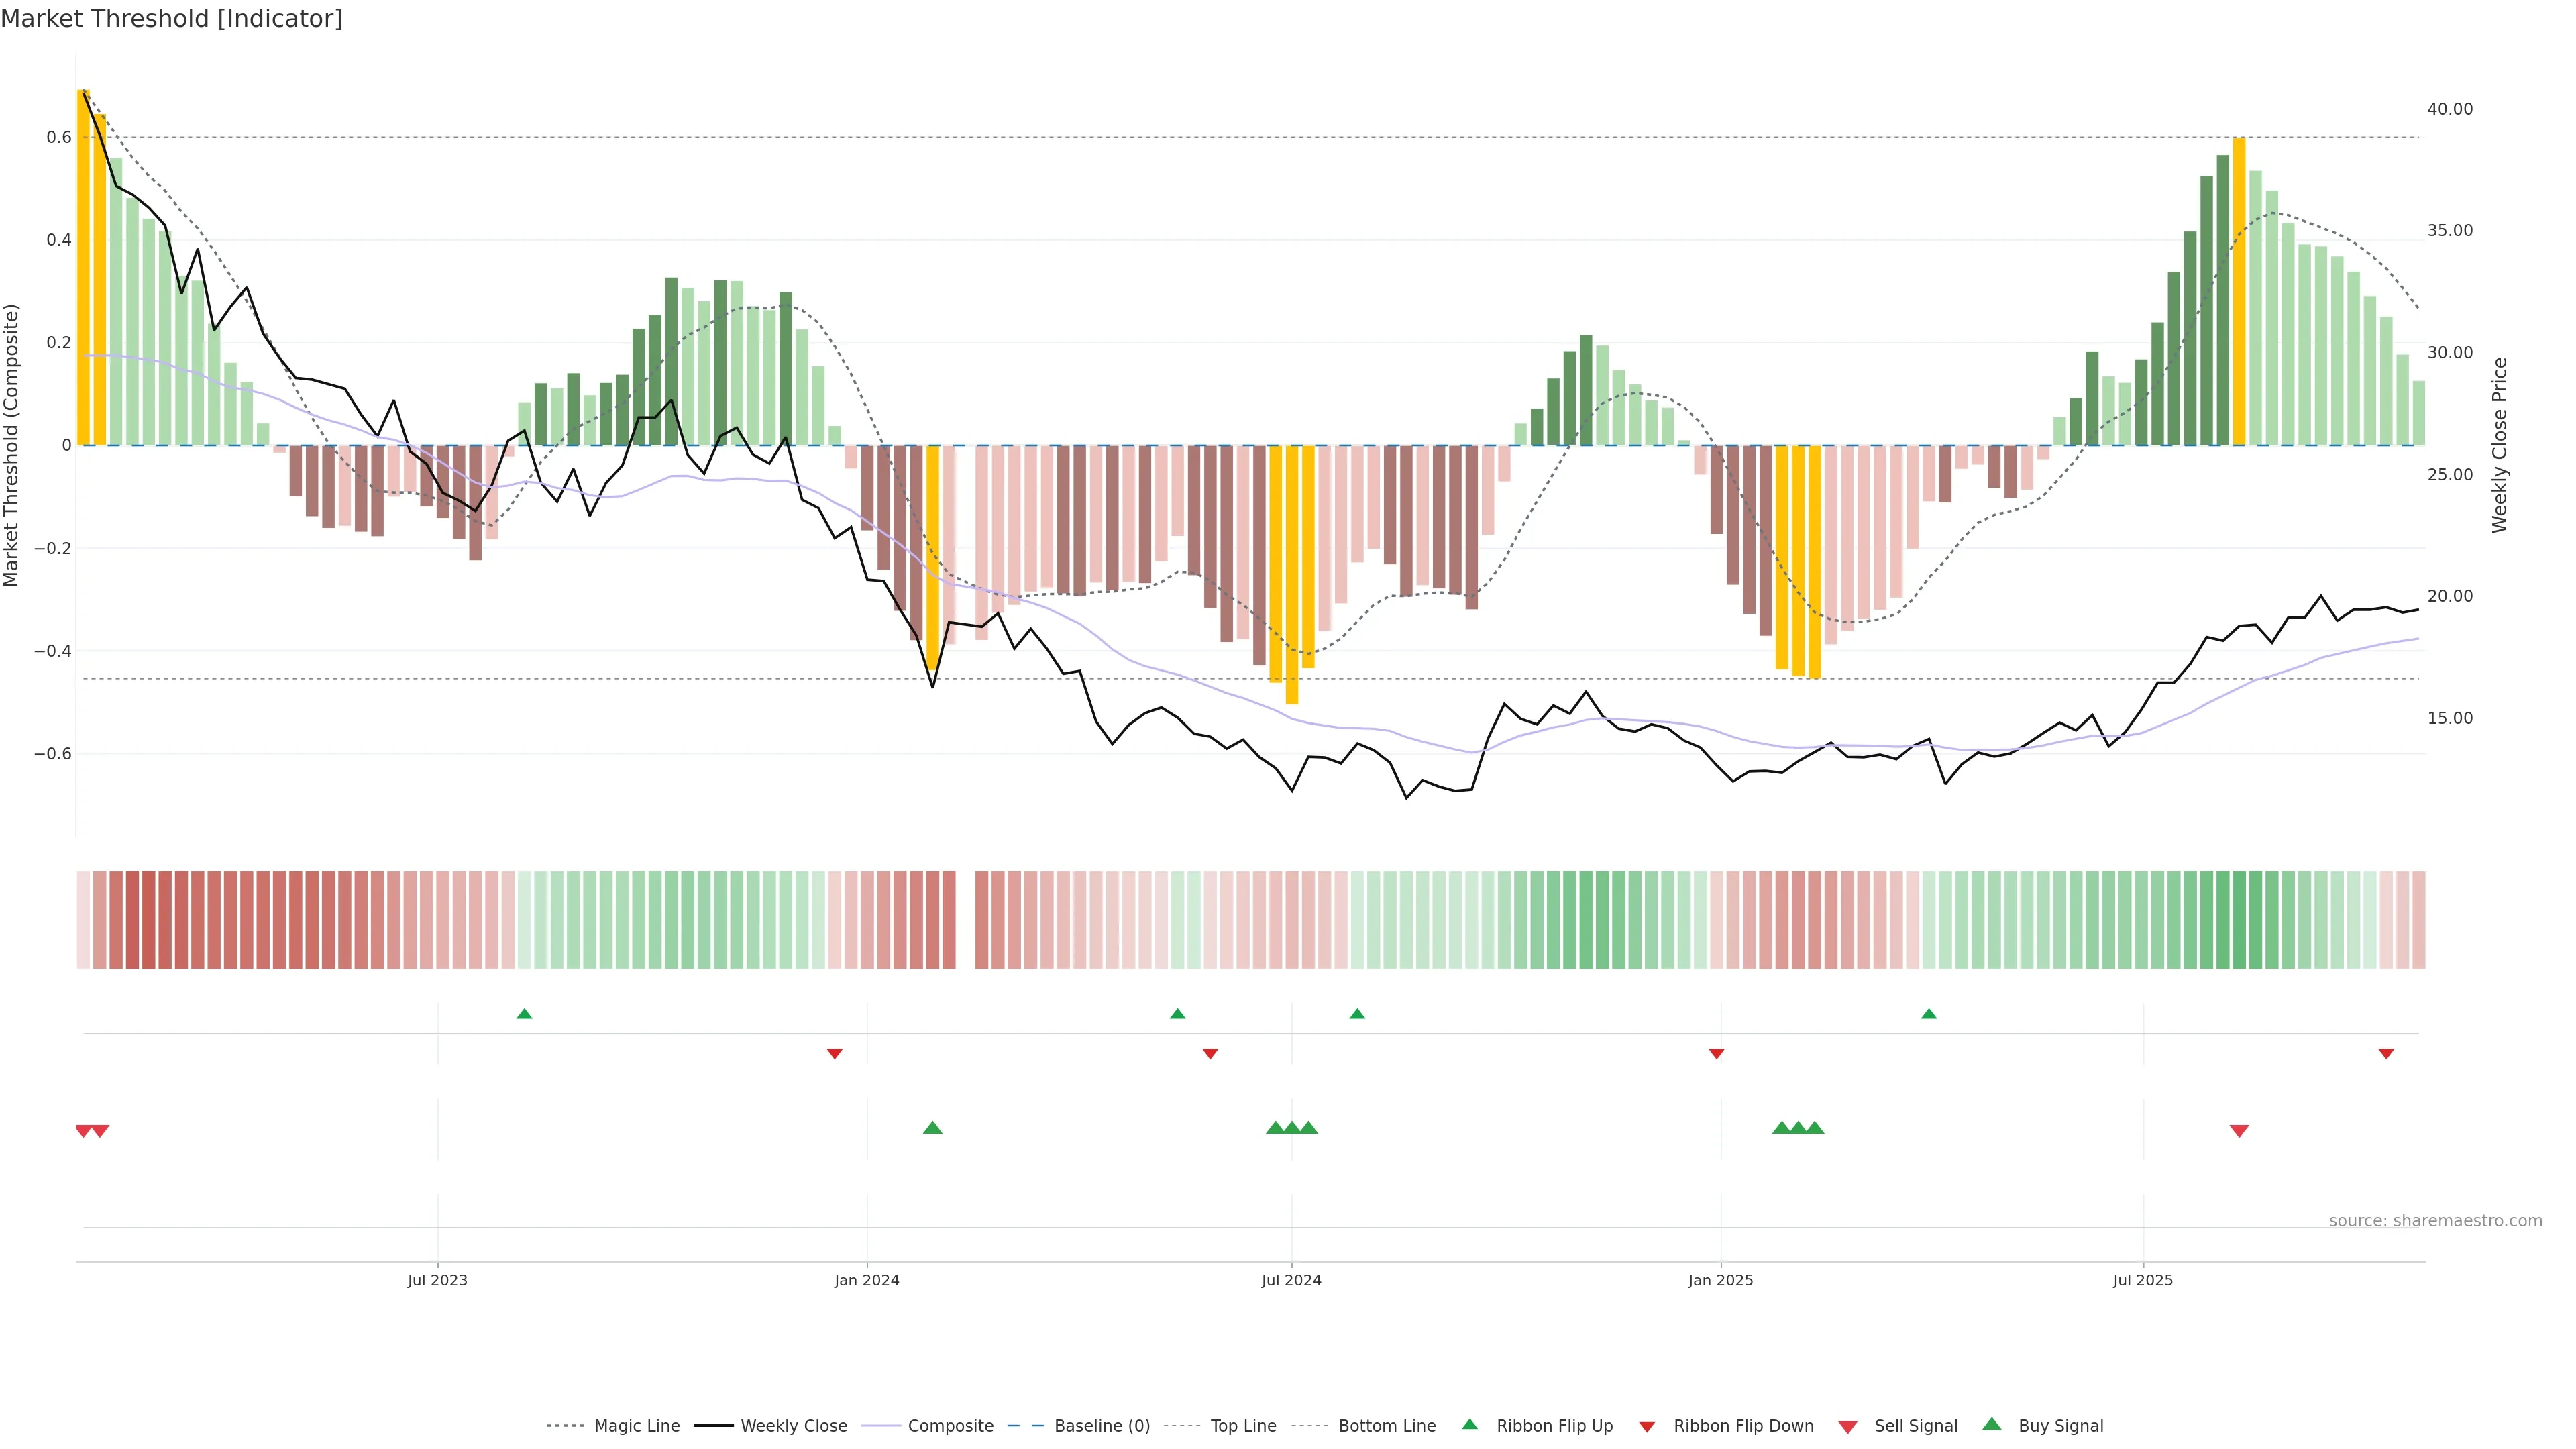Viewport: 2576px width, 1449px height.
Task: Click the Jan 2025 x-axis label
Action: tap(1720, 1280)
